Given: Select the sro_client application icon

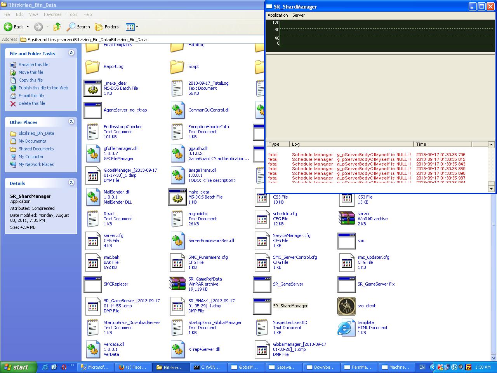Looking at the screenshot, I should (x=347, y=306).
